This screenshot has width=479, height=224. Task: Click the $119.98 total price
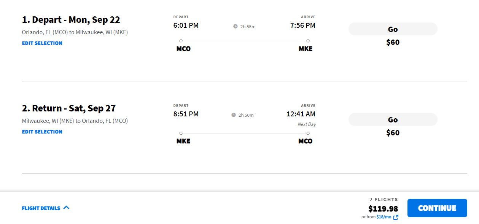tap(383, 208)
